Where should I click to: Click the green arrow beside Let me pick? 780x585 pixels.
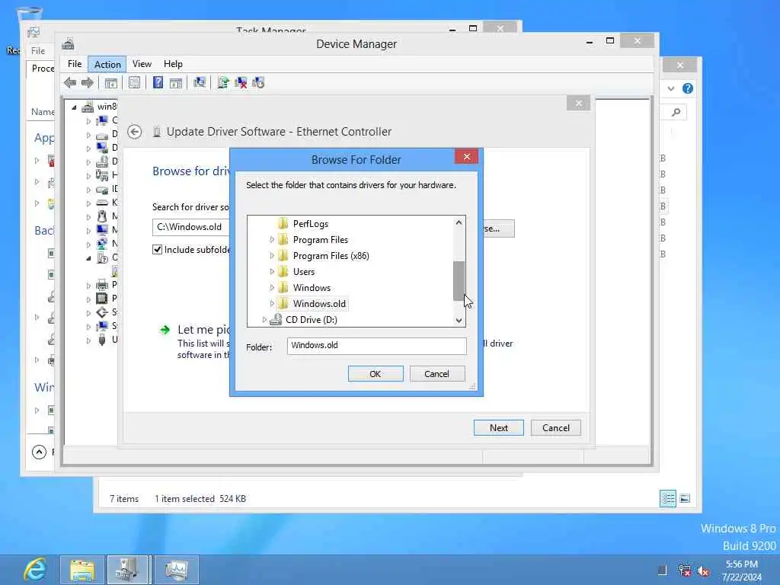point(165,330)
